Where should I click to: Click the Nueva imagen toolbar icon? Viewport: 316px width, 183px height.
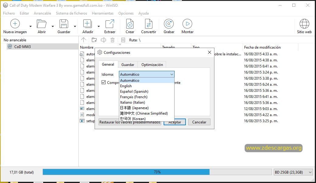coord(15,24)
